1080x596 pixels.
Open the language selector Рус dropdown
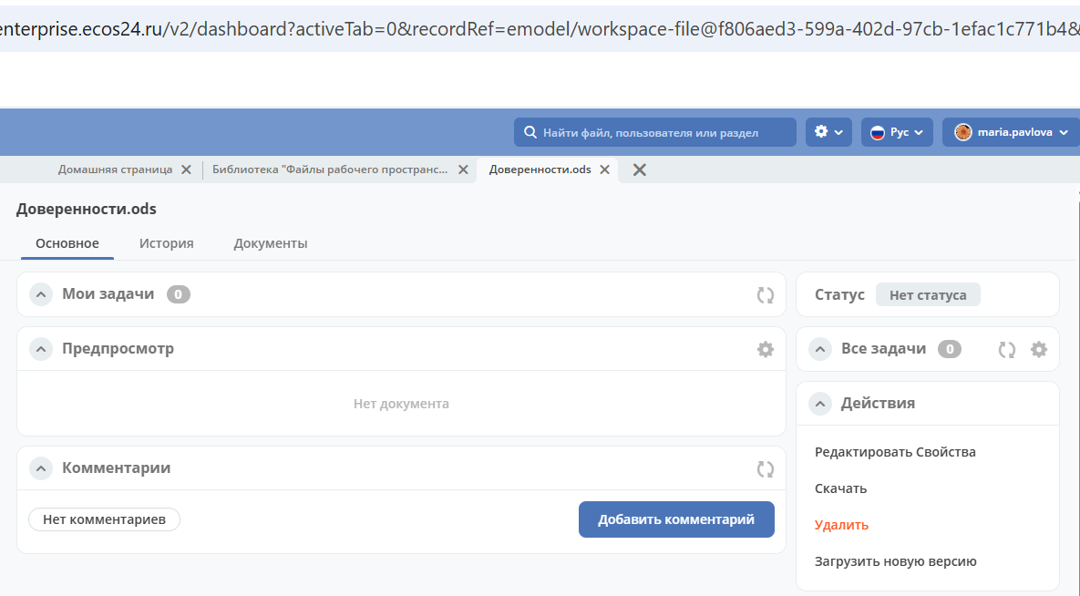click(897, 132)
